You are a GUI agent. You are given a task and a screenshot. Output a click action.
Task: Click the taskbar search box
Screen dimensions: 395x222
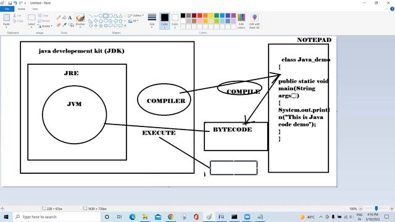click(57, 216)
